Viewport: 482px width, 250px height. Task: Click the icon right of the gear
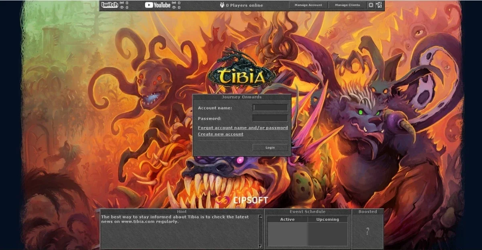(379, 5)
